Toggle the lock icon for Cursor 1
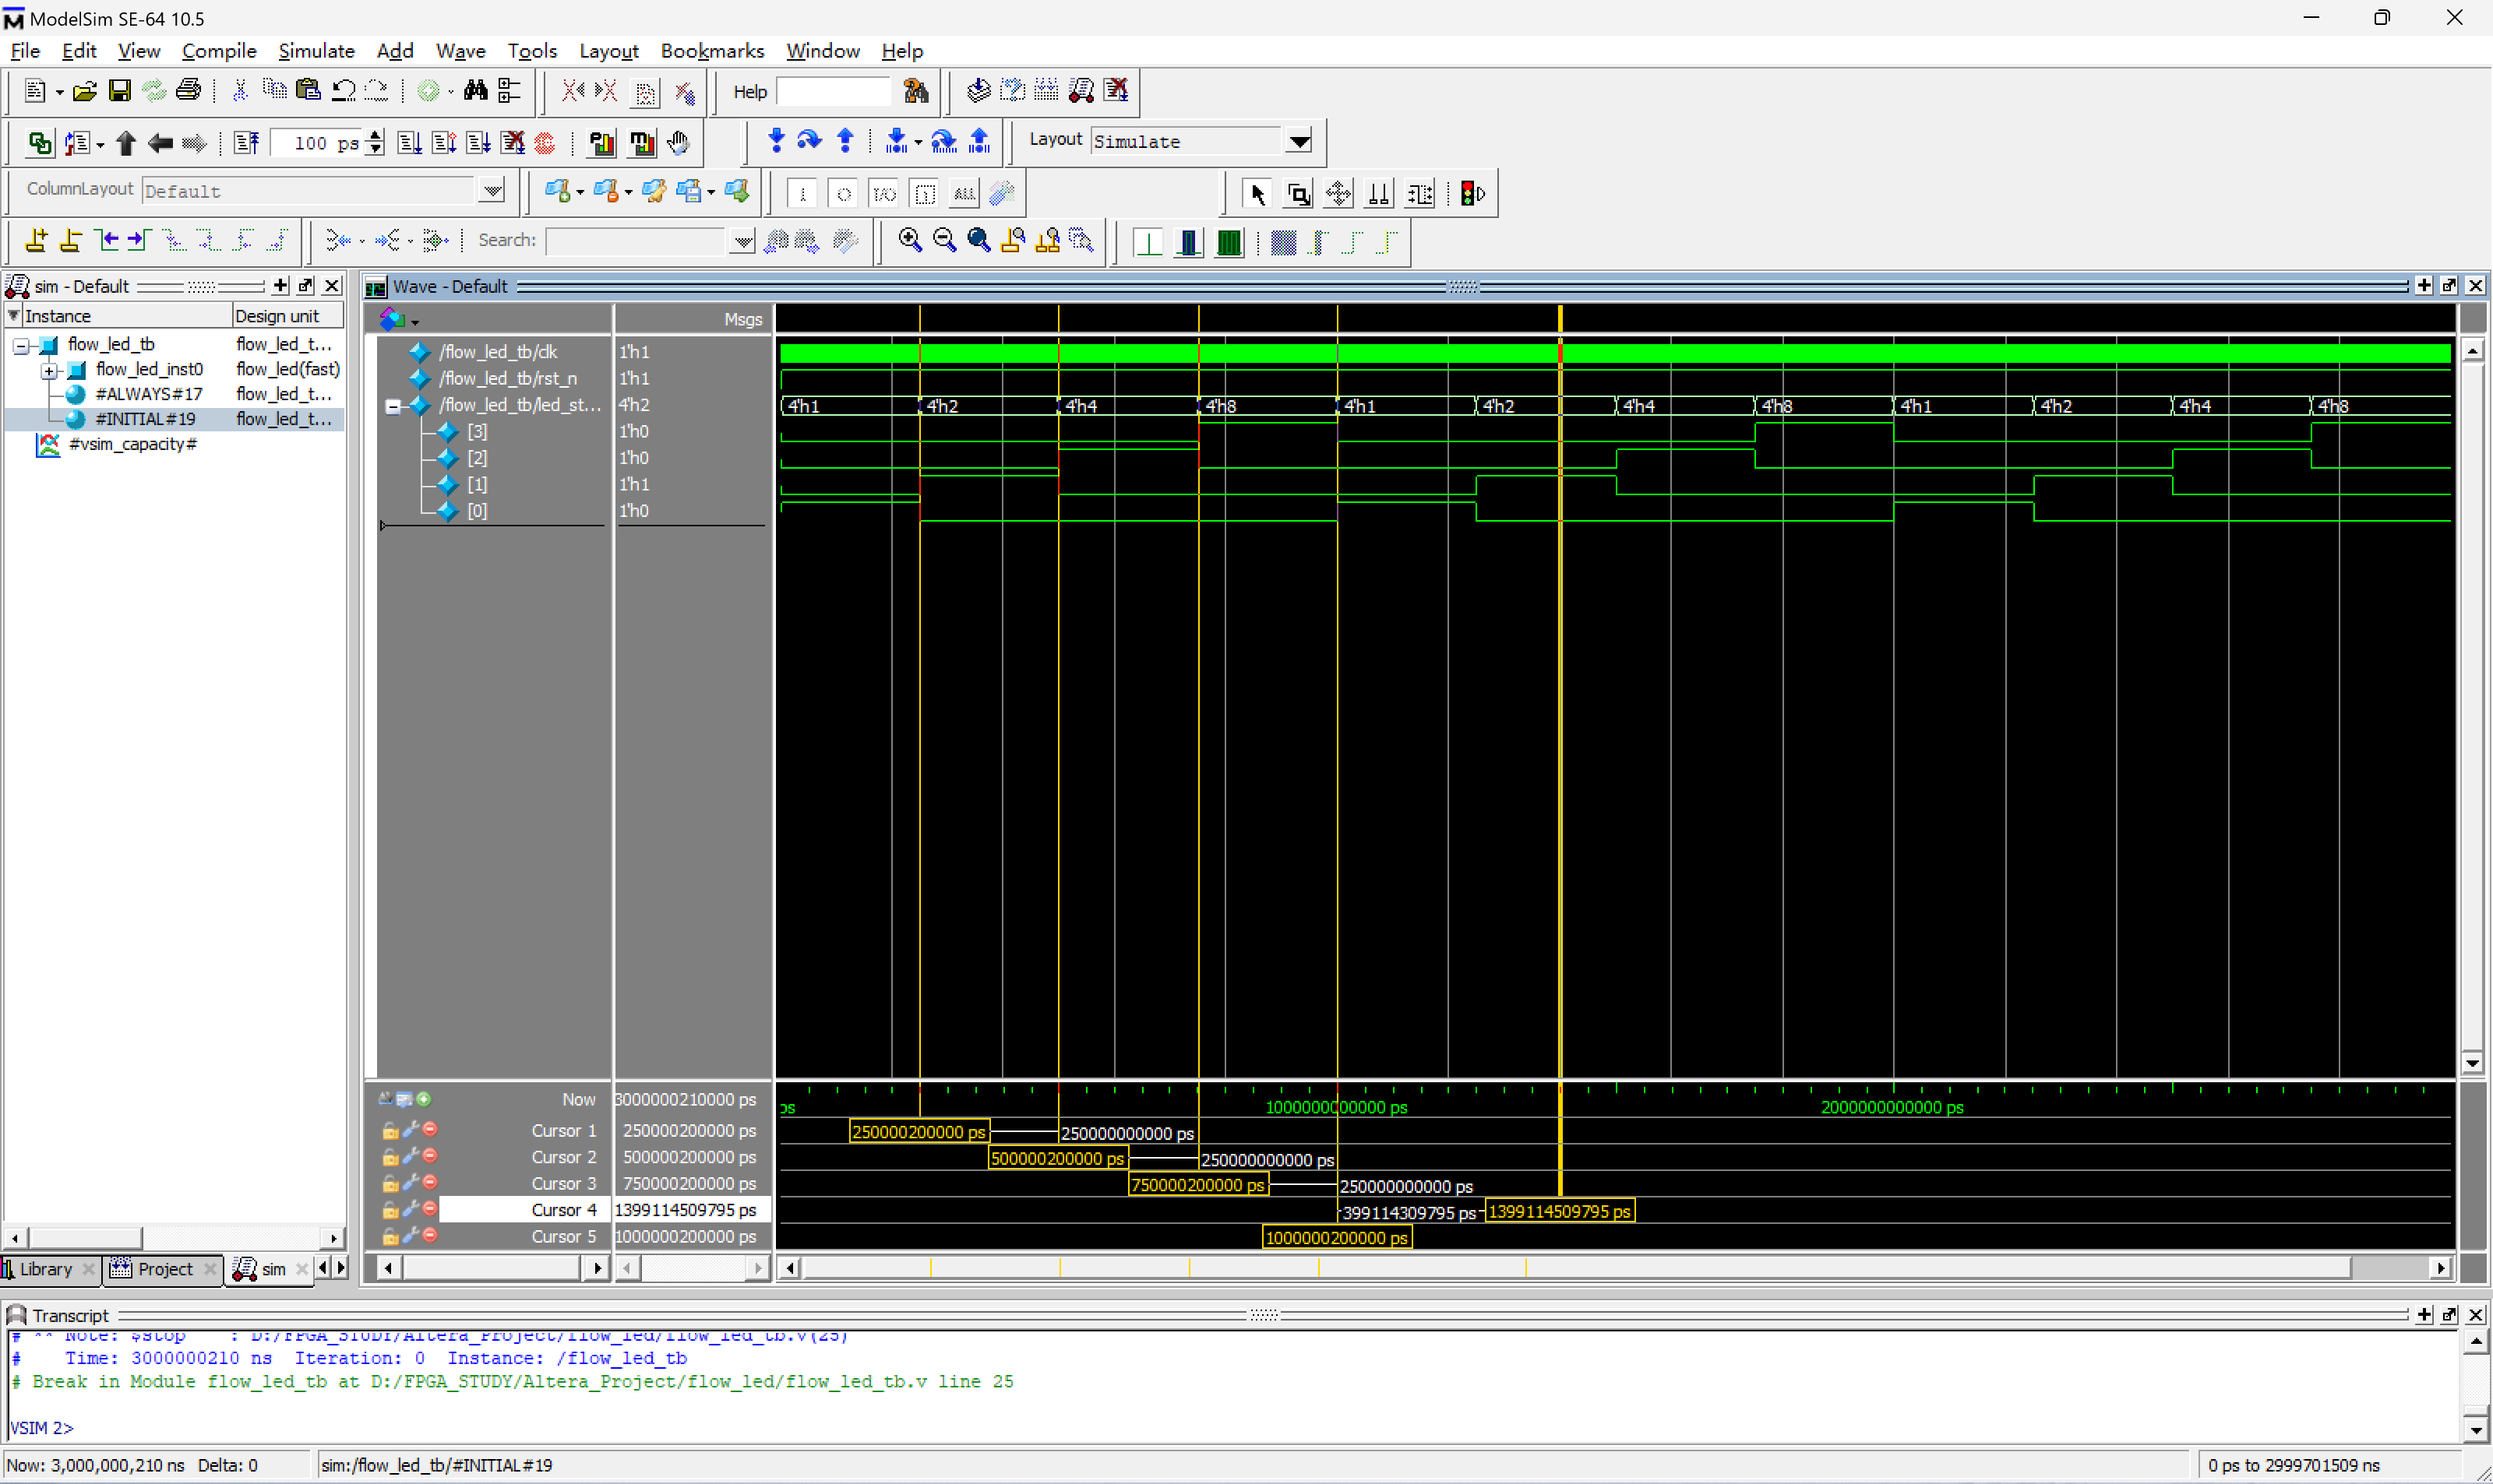This screenshot has height=1484, width=2493. [x=390, y=1131]
